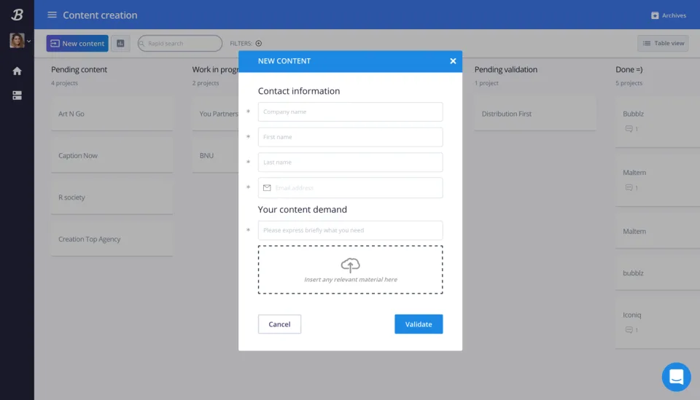Viewport: 700px width, 400px height.
Task: Click the B logo in sidebar
Action: point(17,15)
